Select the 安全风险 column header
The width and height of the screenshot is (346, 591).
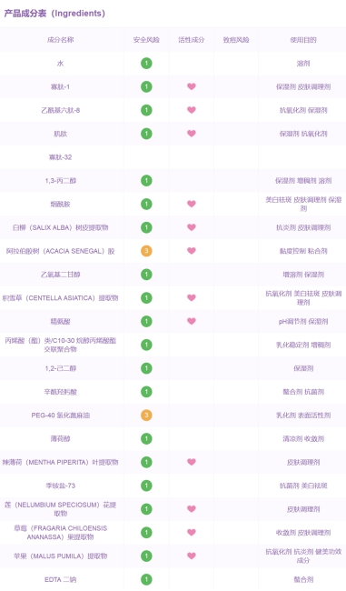click(146, 40)
